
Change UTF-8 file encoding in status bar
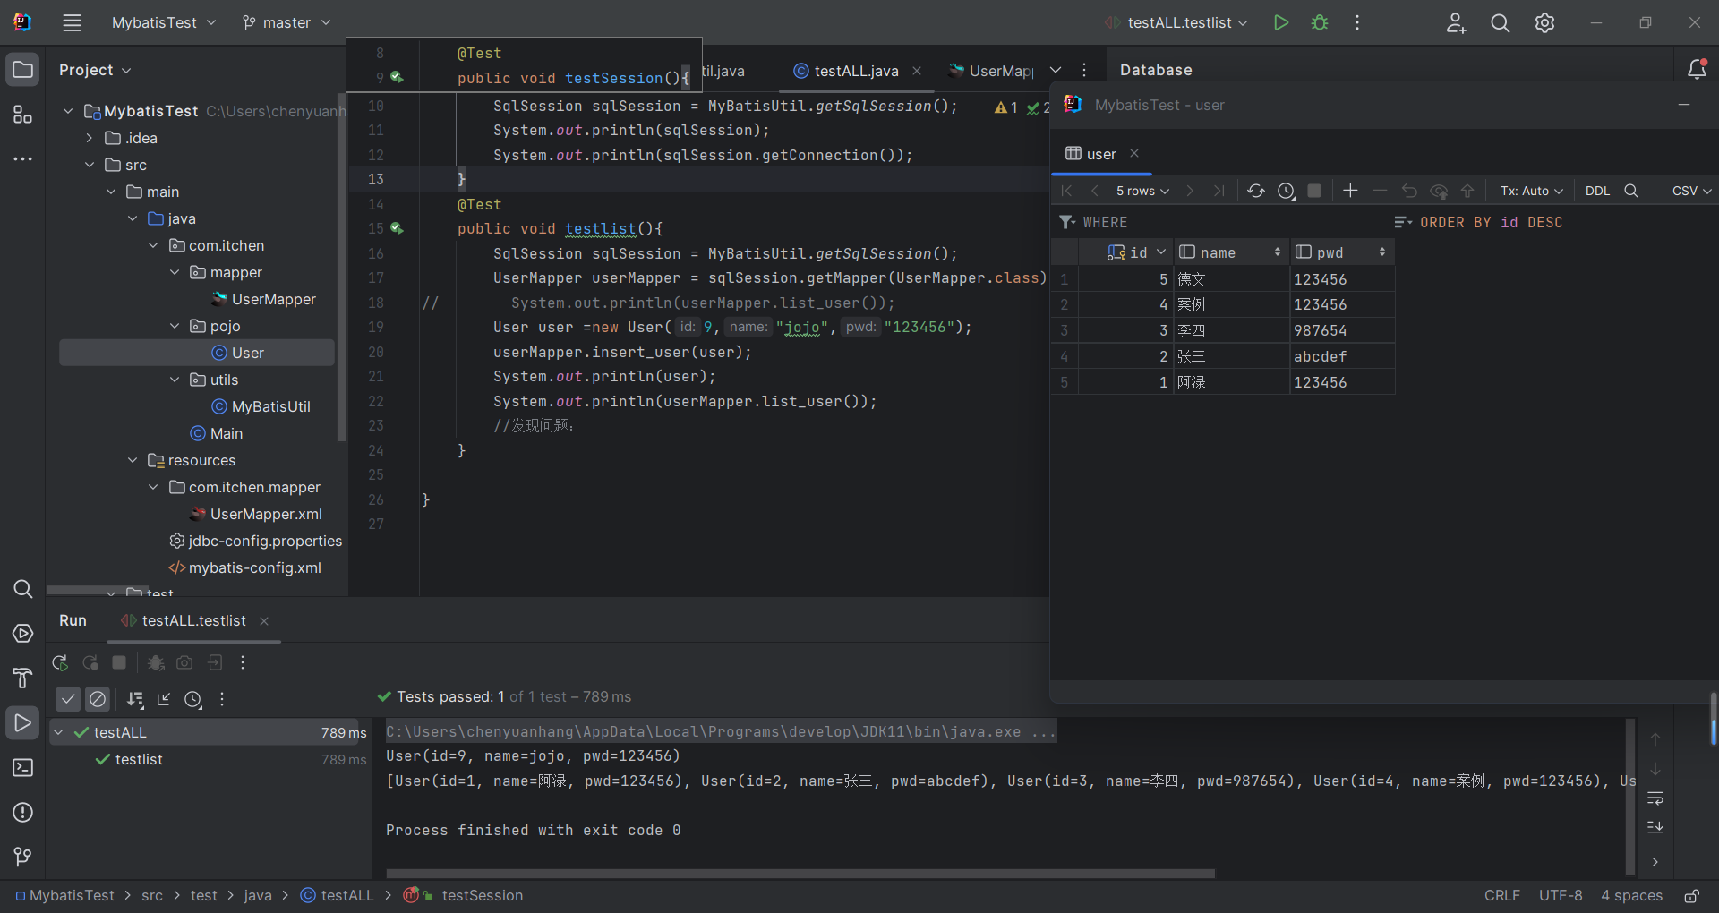pos(1561,896)
